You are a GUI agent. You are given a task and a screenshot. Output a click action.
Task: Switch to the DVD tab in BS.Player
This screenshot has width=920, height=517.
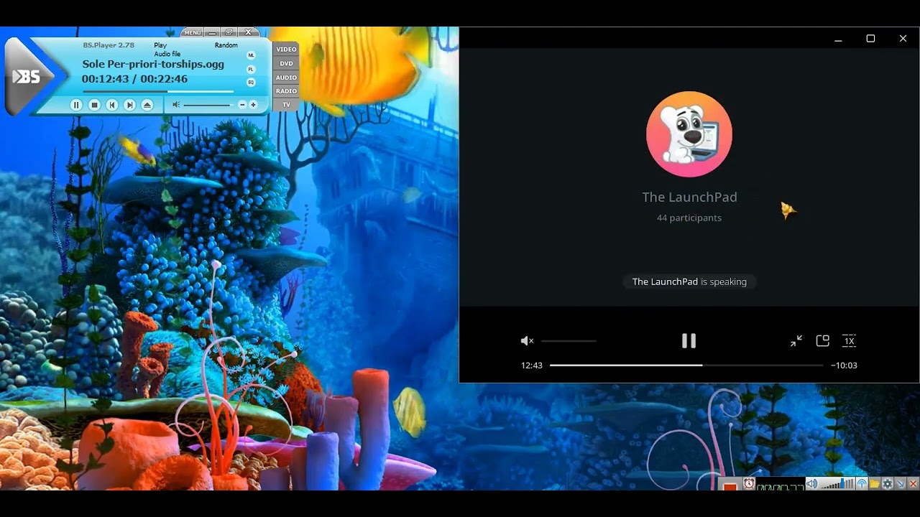tap(286, 63)
